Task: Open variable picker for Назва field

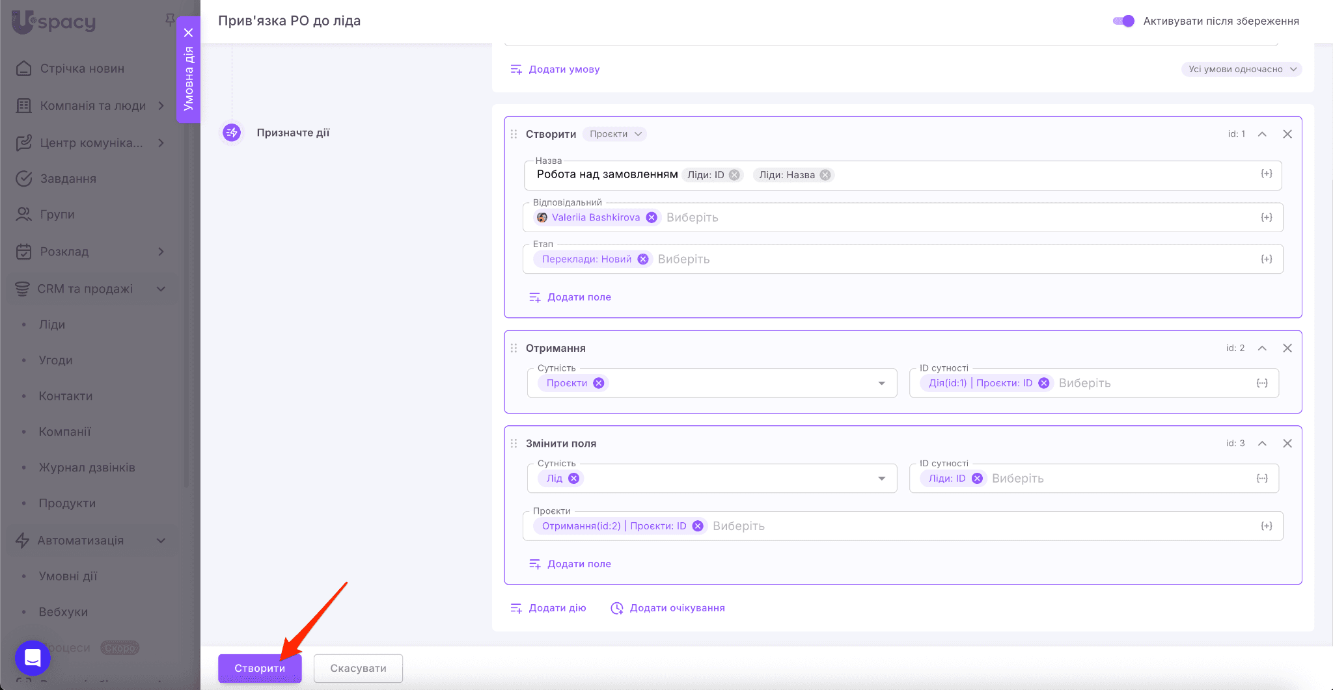Action: coord(1266,174)
